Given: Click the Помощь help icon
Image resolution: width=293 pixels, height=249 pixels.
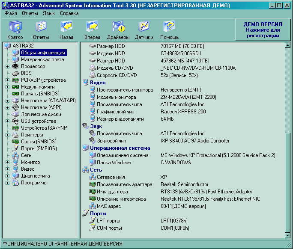Looking at the screenshot, I should (x=169, y=27).
